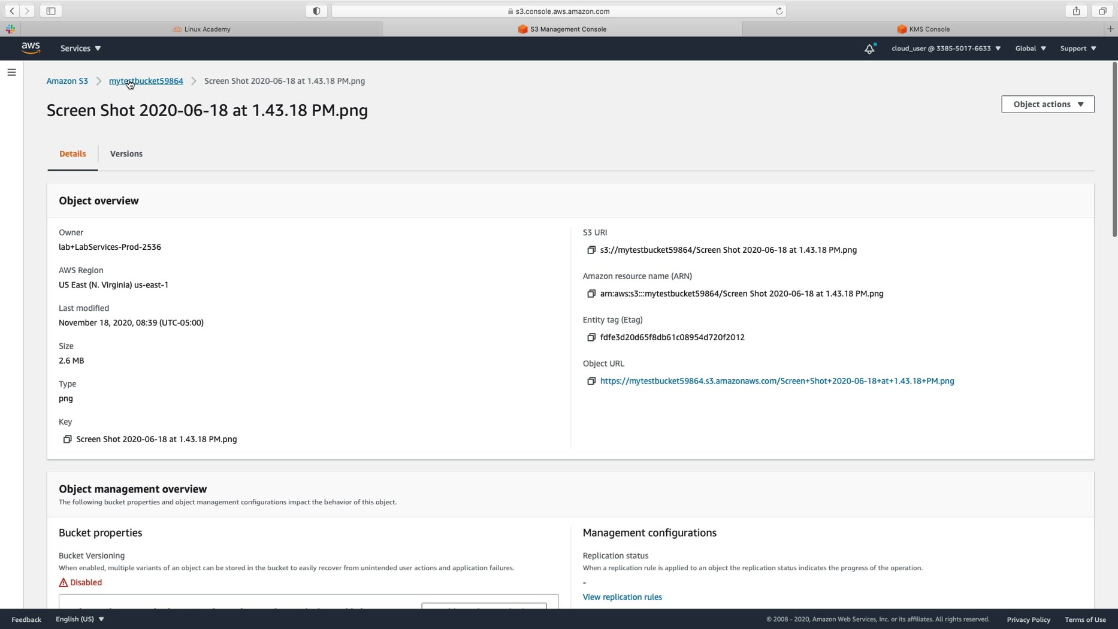
Task: Open the Safari share button
Action: coord(1076,11)
